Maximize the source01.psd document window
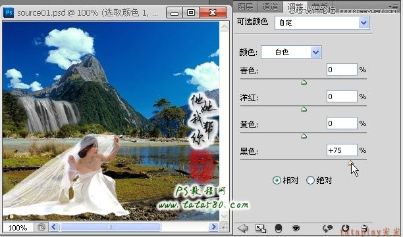Viewport: 403px width, 237px height. pos(191,12)
